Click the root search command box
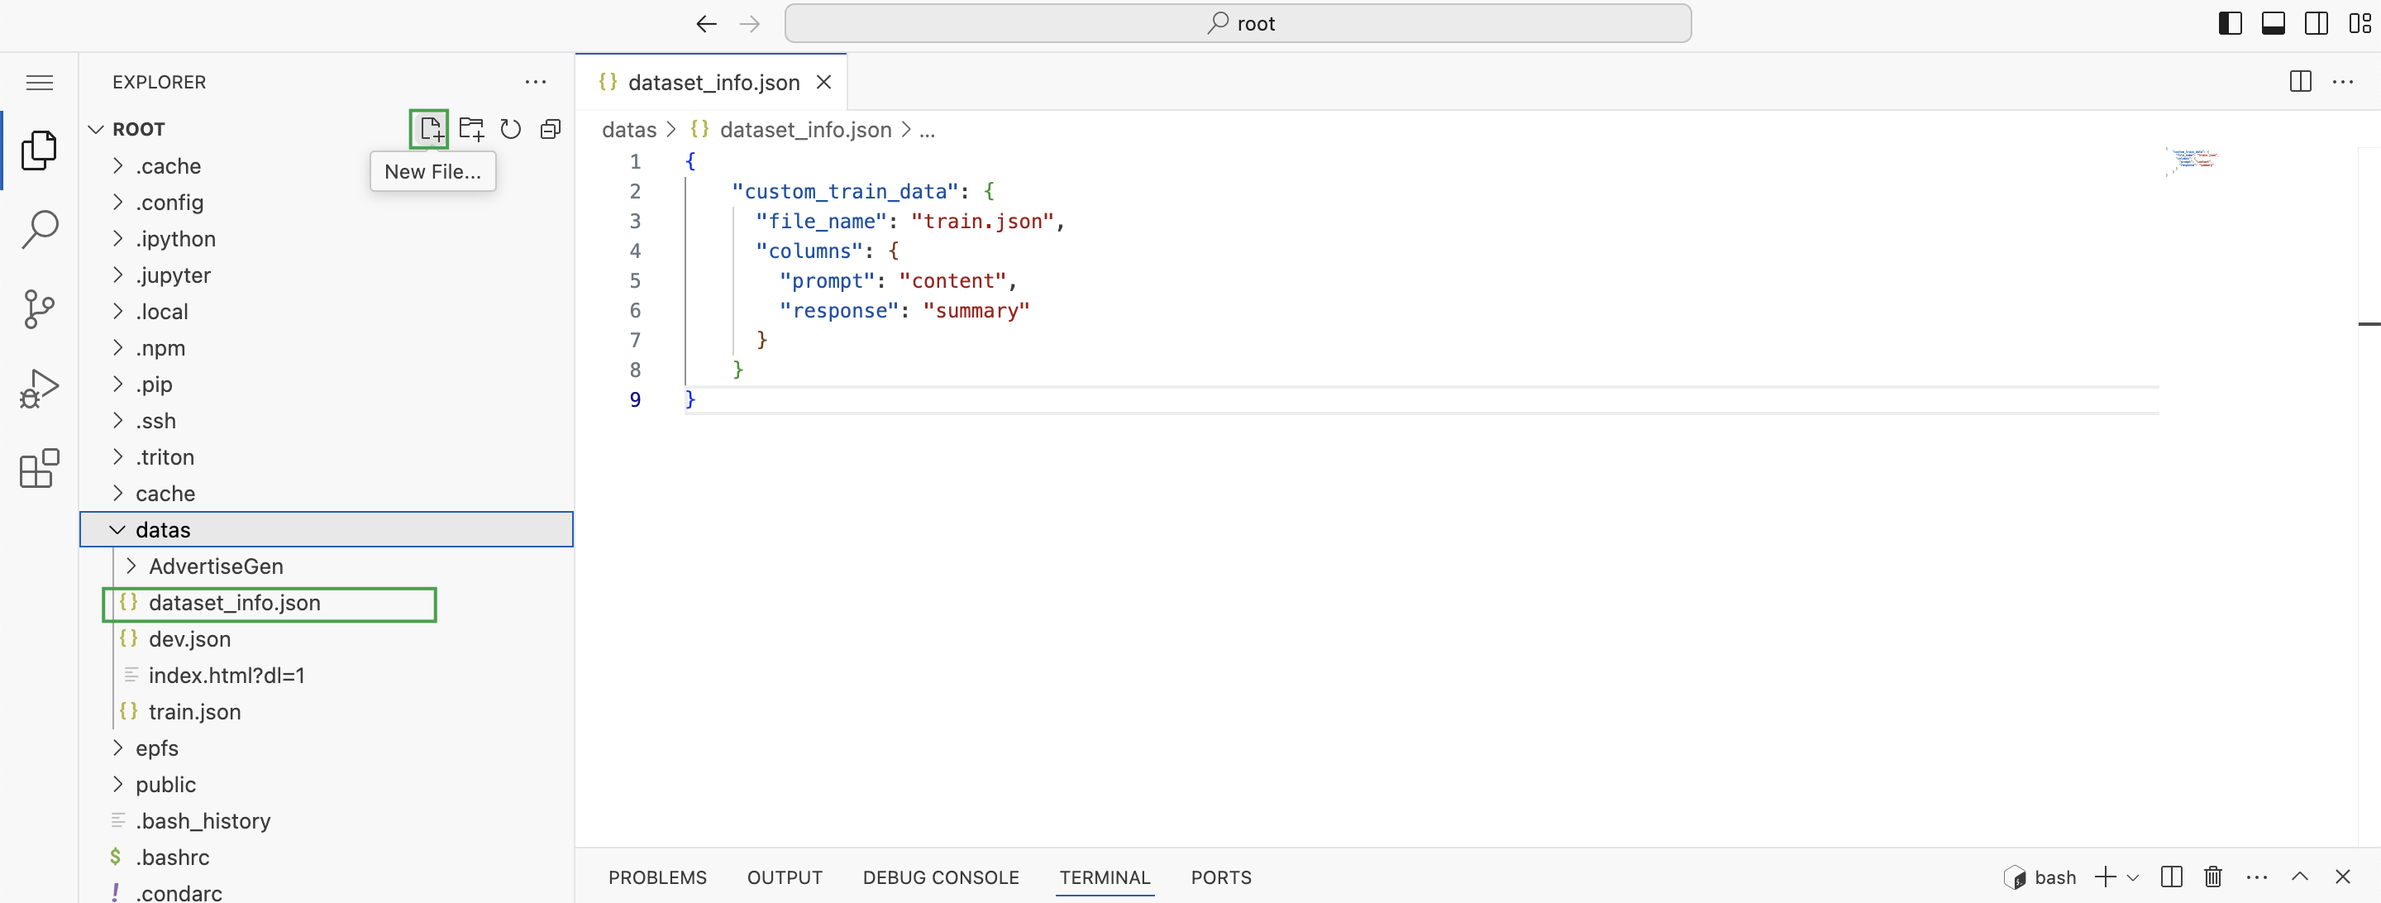 [x=1238, y=23]
